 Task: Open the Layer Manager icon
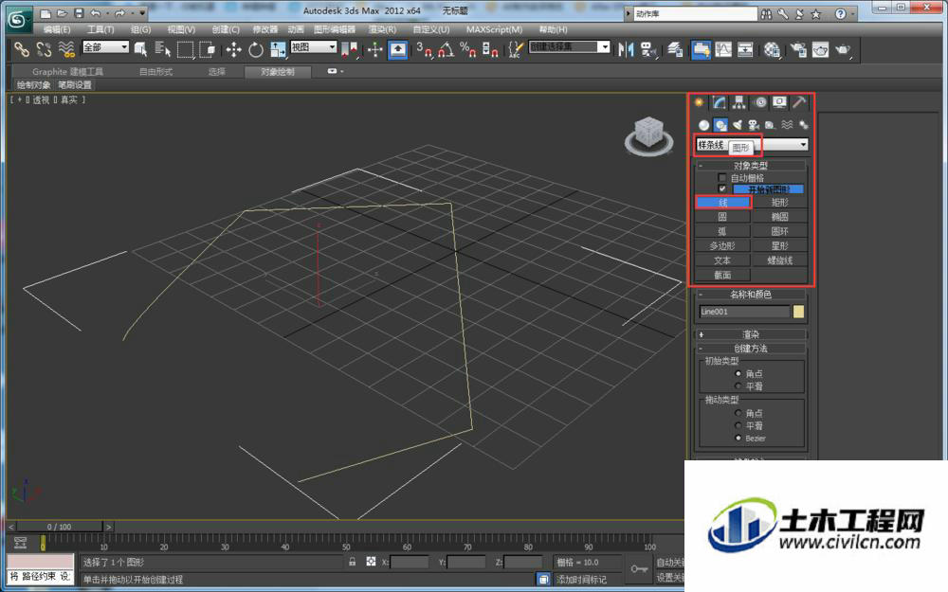click(x=675, y=49)
